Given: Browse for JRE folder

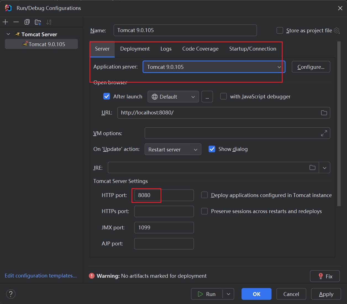Looking at the screenshot, I should pyautogui.click(x=312, y=167).
